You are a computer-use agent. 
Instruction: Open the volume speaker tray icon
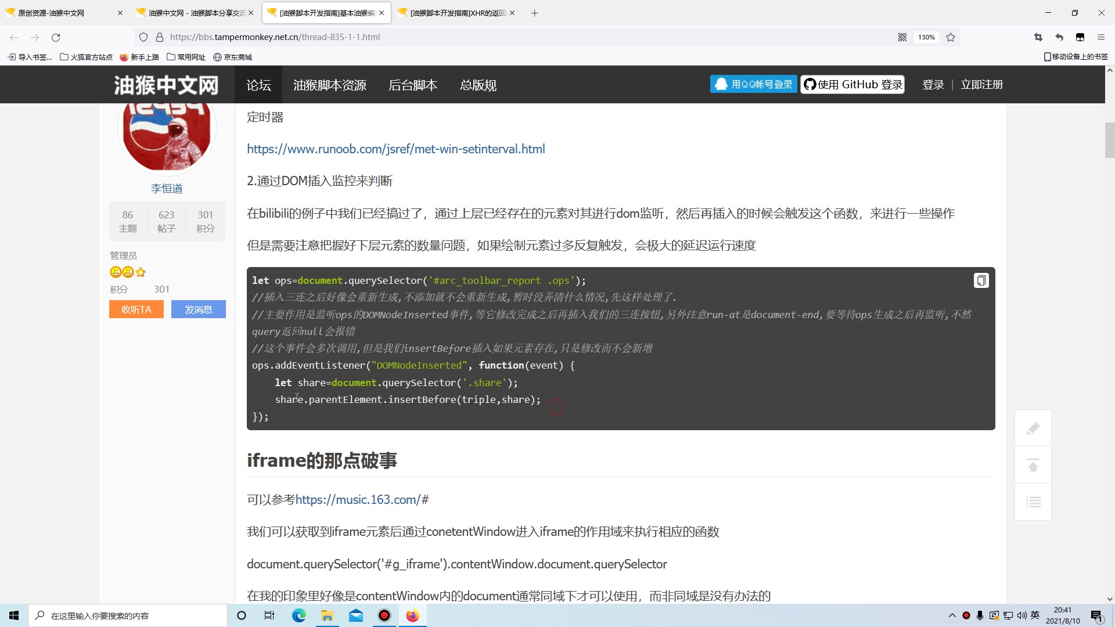click(x=1022, y=615)
